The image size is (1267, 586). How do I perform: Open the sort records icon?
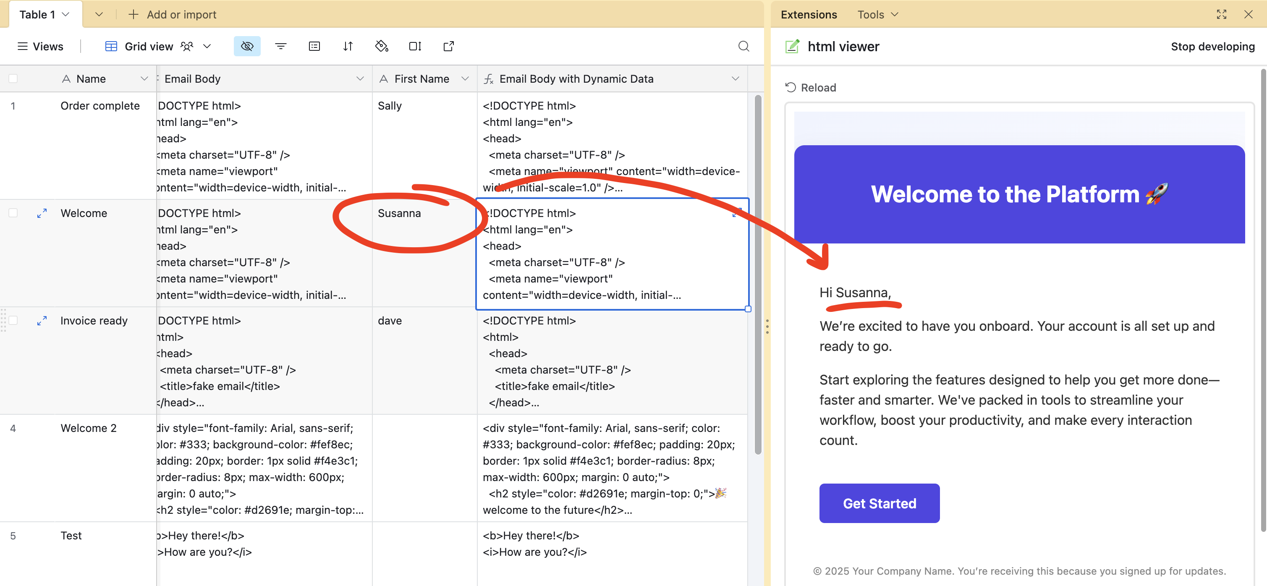coord(348,46)
